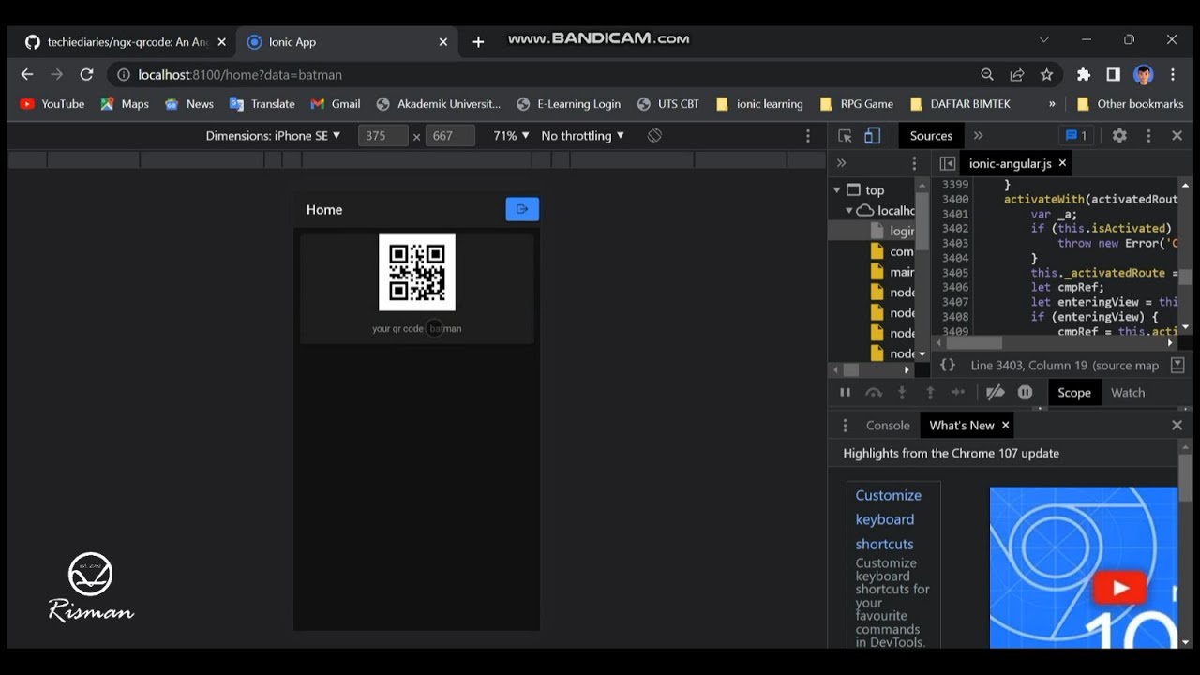Show the source coverage drawer icon
The width and height of the screenshot is (1200, 675).
(1177, 366)
